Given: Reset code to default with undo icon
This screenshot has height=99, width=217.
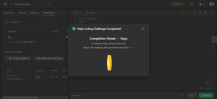Looking at the screenshot, I should (194, 13).
